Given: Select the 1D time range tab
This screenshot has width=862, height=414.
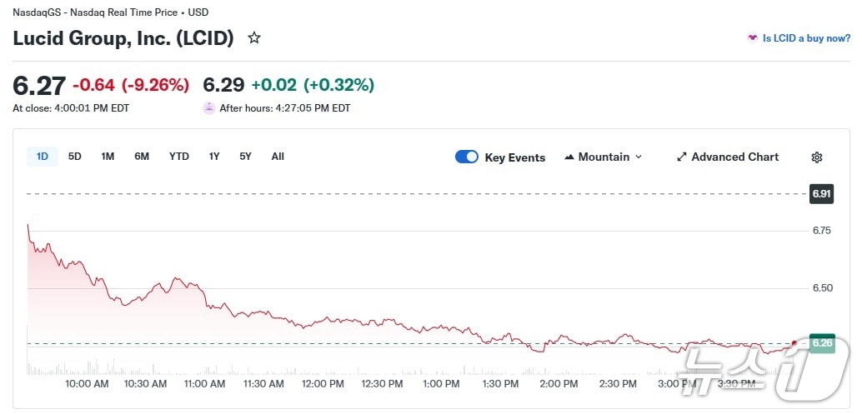Looking at the screenshot, I should [x=43, y=157].
